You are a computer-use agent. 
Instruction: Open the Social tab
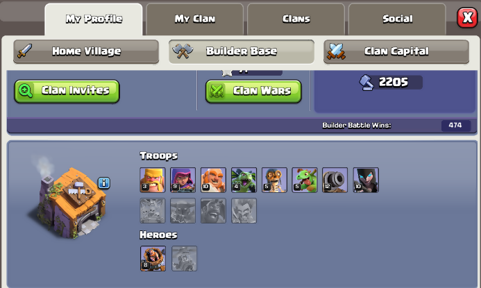click(397, 19)
